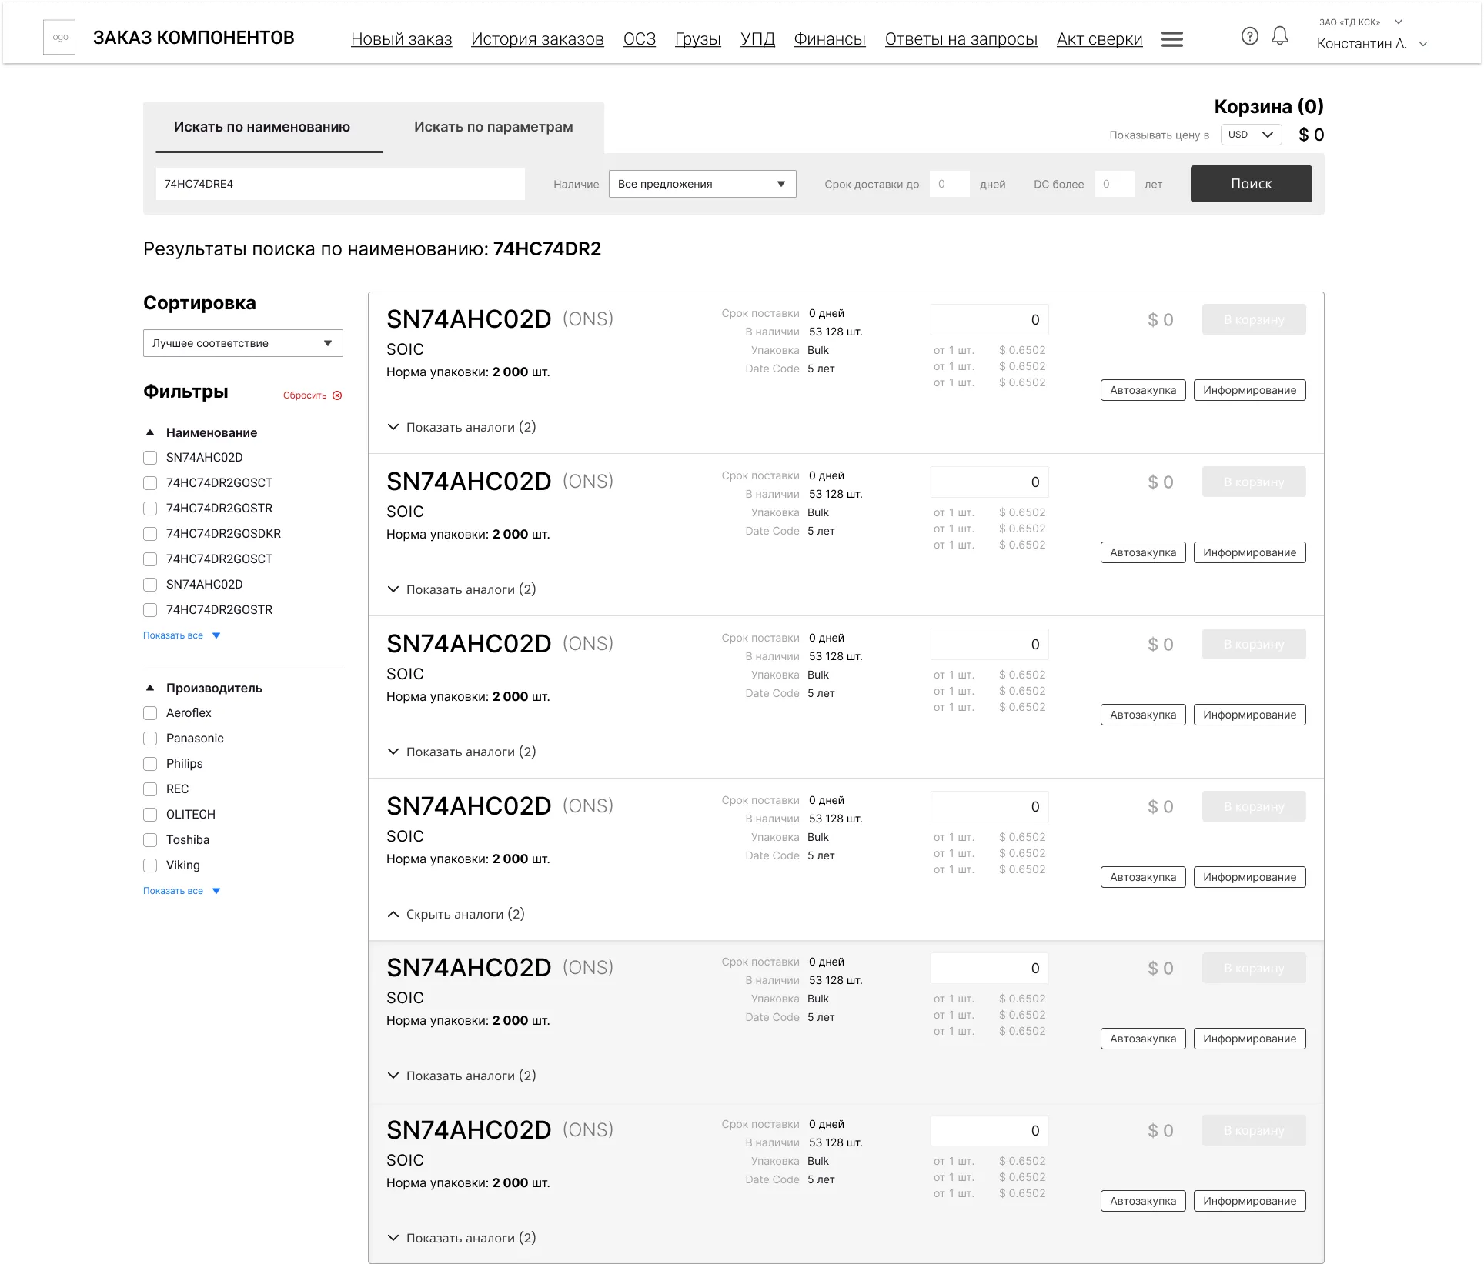Click Сбросить to reset filters
Screen dimensions: 1484x1264
305,395
